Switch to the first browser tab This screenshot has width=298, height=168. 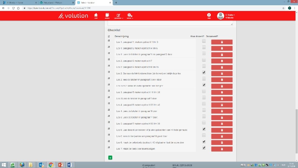[20, 3]
